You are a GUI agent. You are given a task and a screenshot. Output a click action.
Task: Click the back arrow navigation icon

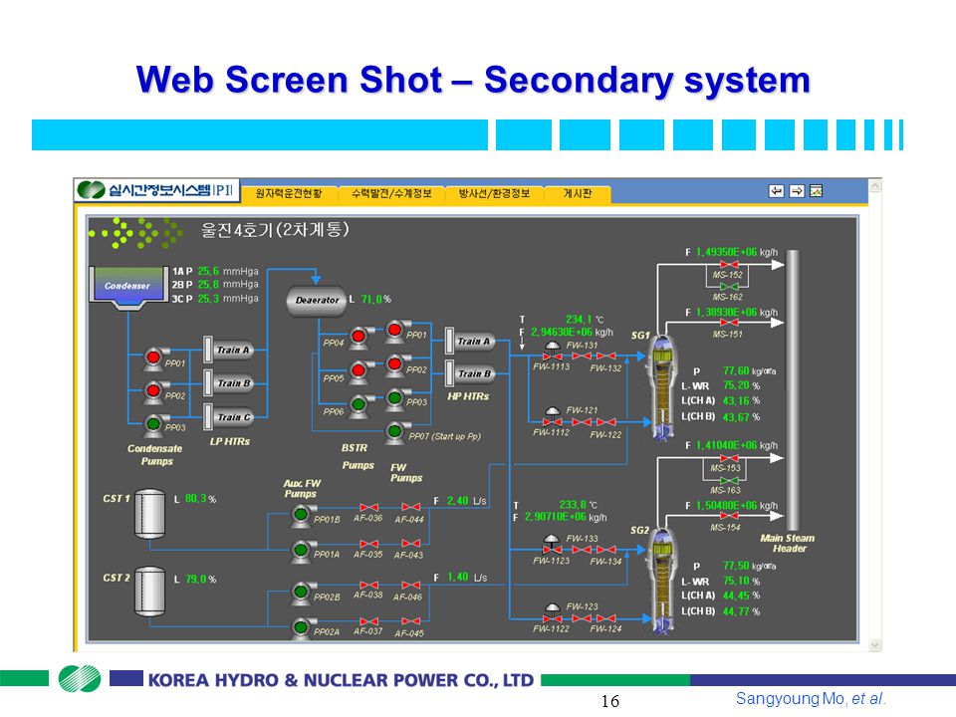pos(776,191)
